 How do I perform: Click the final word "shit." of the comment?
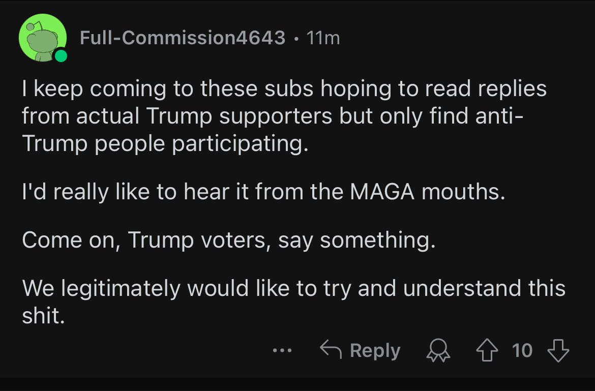(x=43, y=316)
